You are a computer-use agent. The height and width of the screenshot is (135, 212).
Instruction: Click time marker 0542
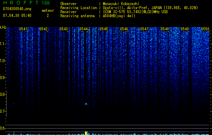[43, 29]
